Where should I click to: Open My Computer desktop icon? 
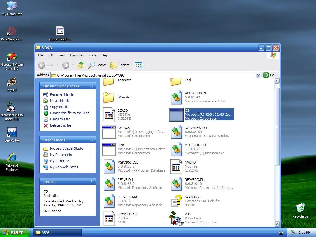click(12, 8)
